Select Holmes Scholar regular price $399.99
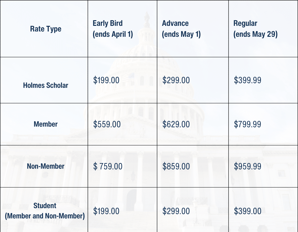Screen dimensions: 298x232 (x=247, y=80)
